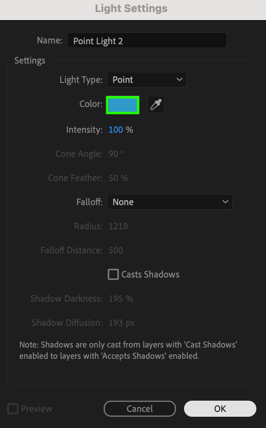The width and height of the screenshot is (266, 428).
Task: Click the OK button
Action: click(220, 409)
